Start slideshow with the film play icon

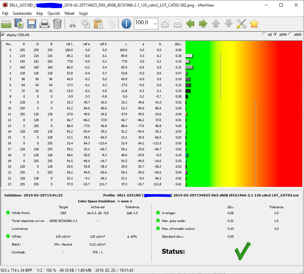(19, 24)
